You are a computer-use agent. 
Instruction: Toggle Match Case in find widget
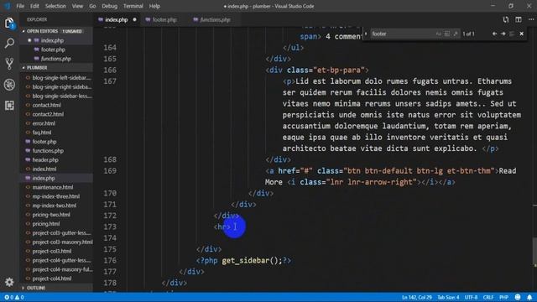(x=439, y=34)
